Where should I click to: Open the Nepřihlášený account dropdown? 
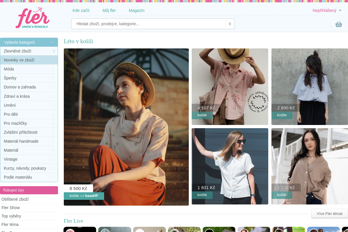click(327, 10)
